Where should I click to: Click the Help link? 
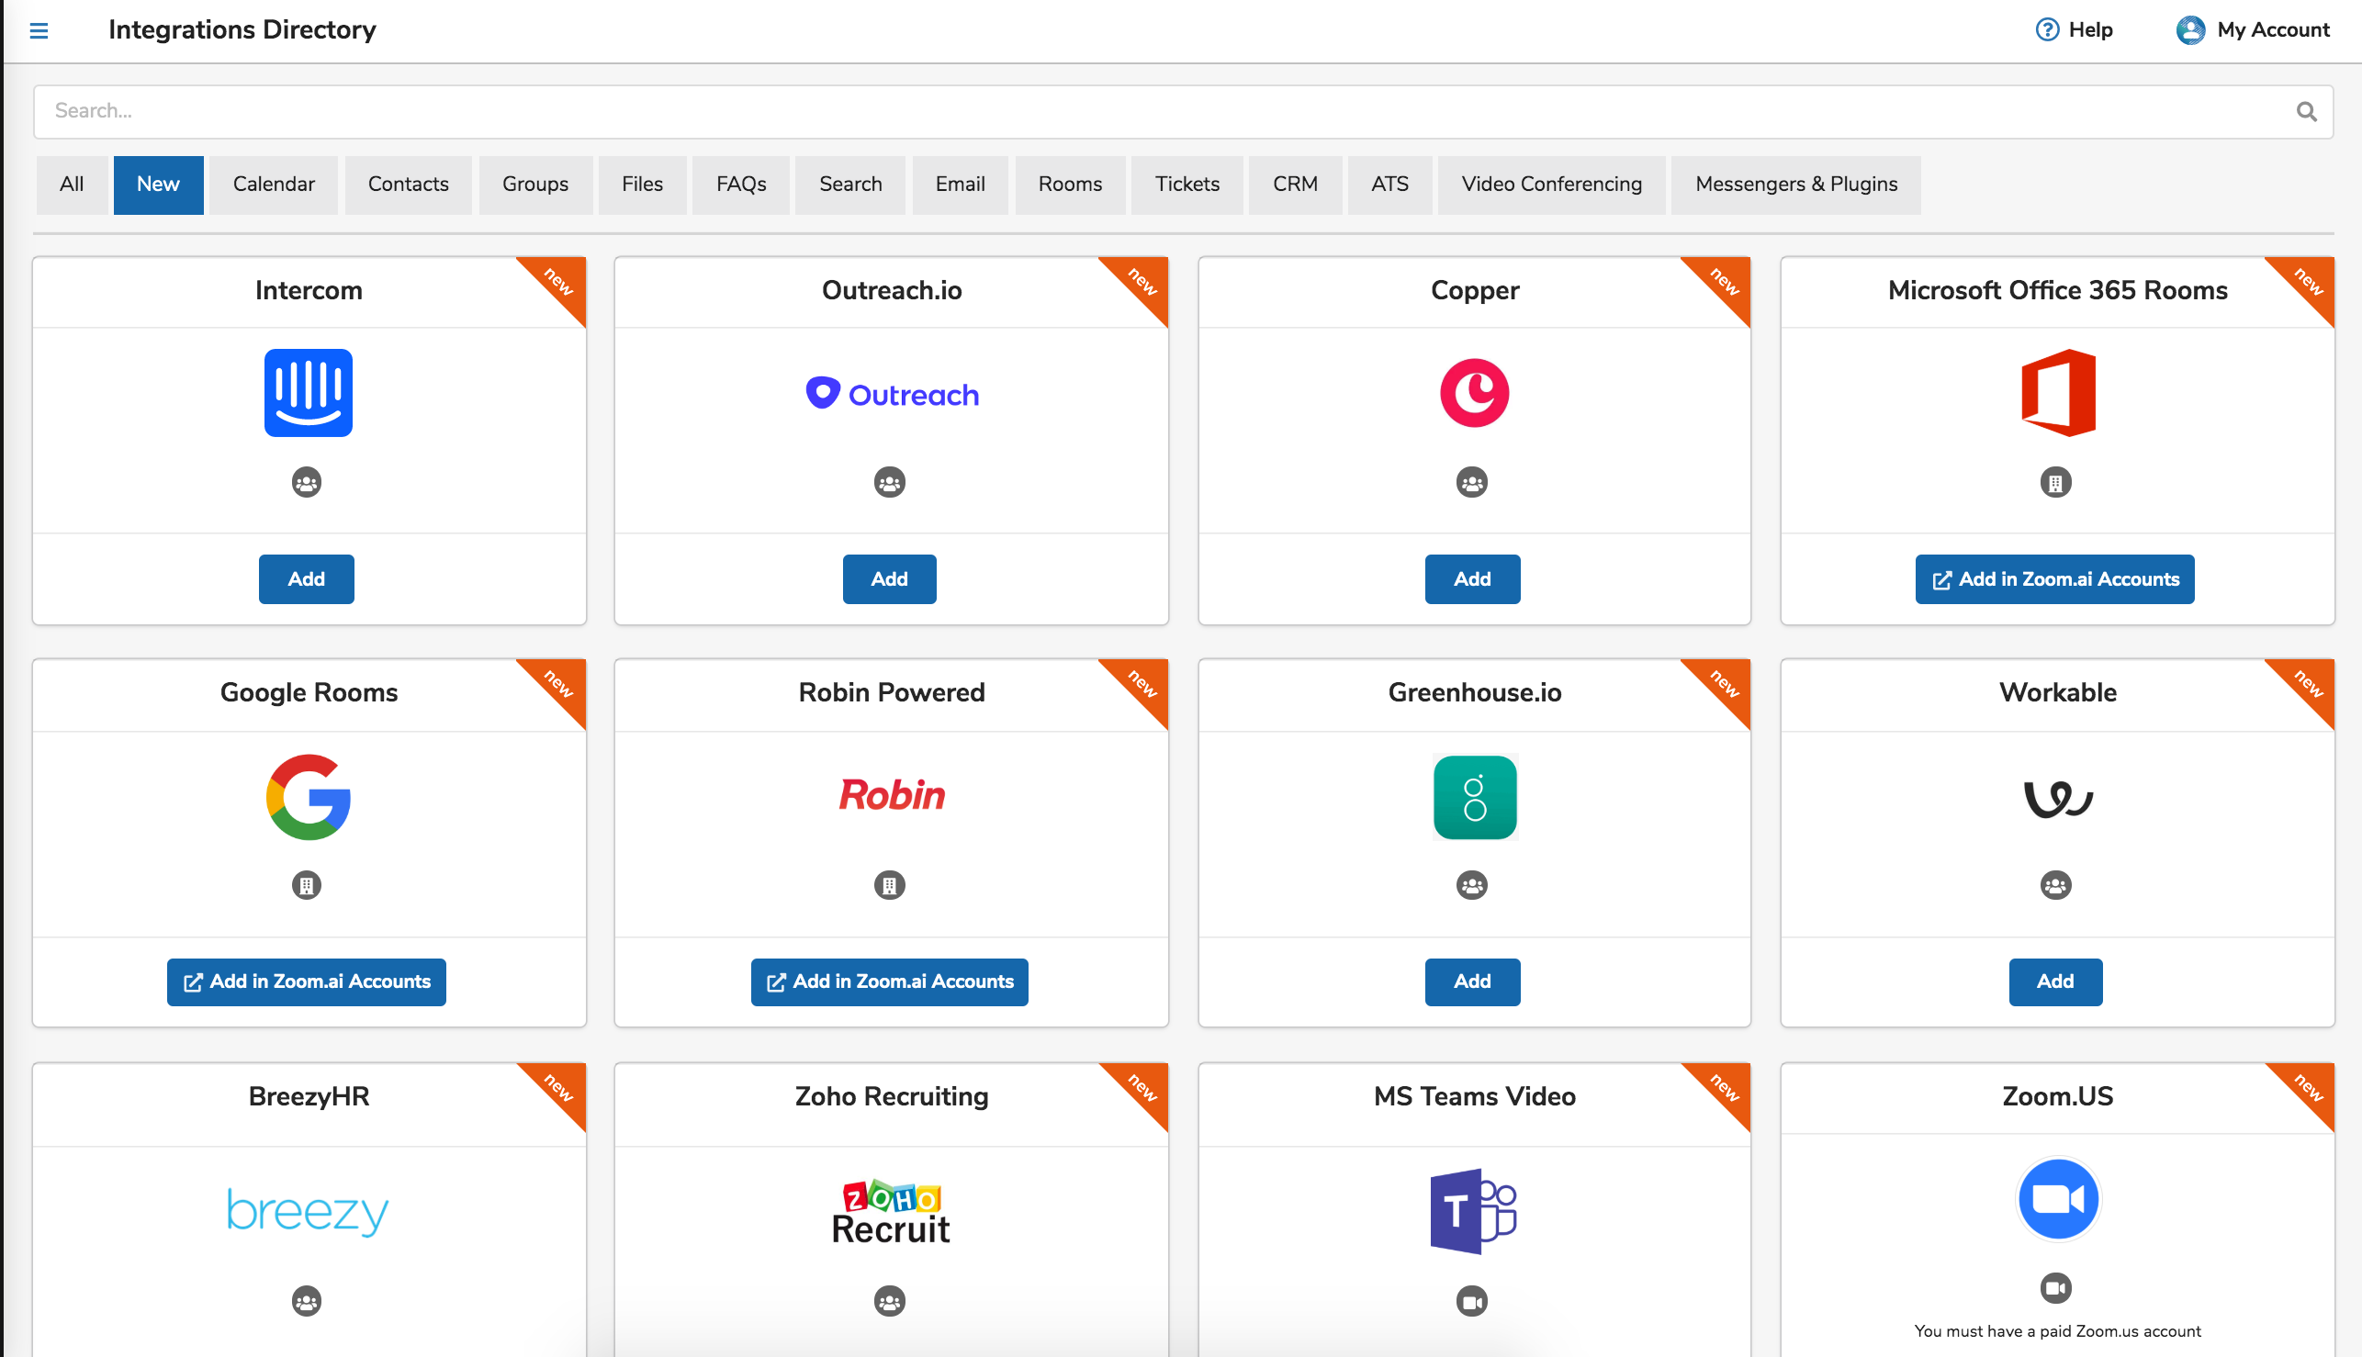coord(2090,29)
